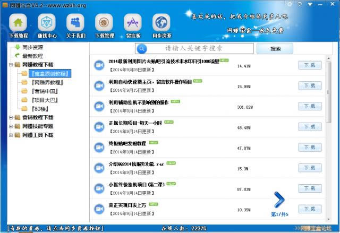Open the 『宝盒原创教程』 folder
The width and height of the screenshot is (340, 233).
coord(50,74)
